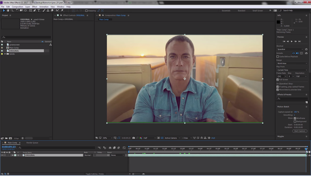Select the Horizontal Type tool

[x=39, y=11]
